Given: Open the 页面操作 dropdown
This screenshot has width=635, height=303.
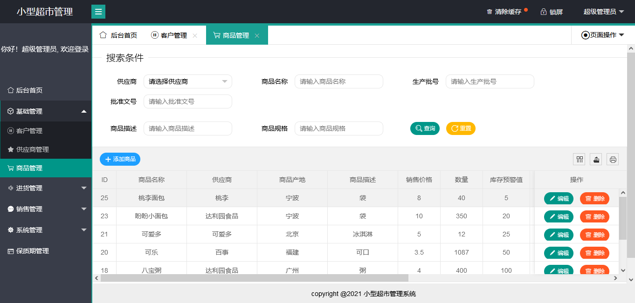Looking at the screenshot, I should 603,35.
